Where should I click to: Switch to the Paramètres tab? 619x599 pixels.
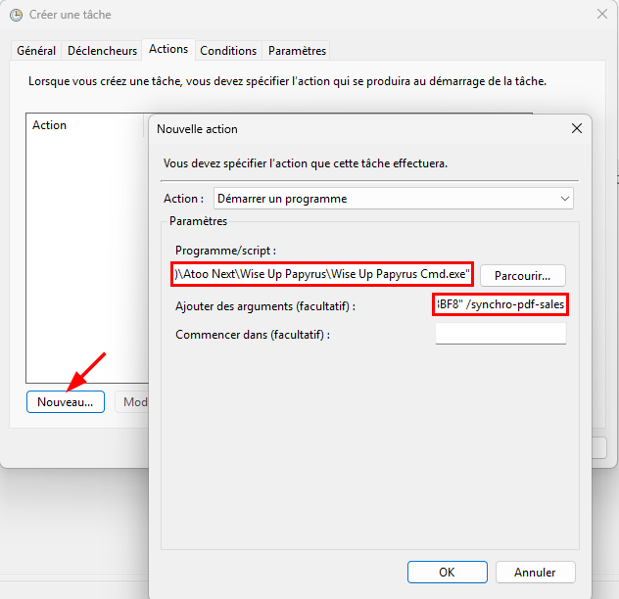(x=297, y=51)
